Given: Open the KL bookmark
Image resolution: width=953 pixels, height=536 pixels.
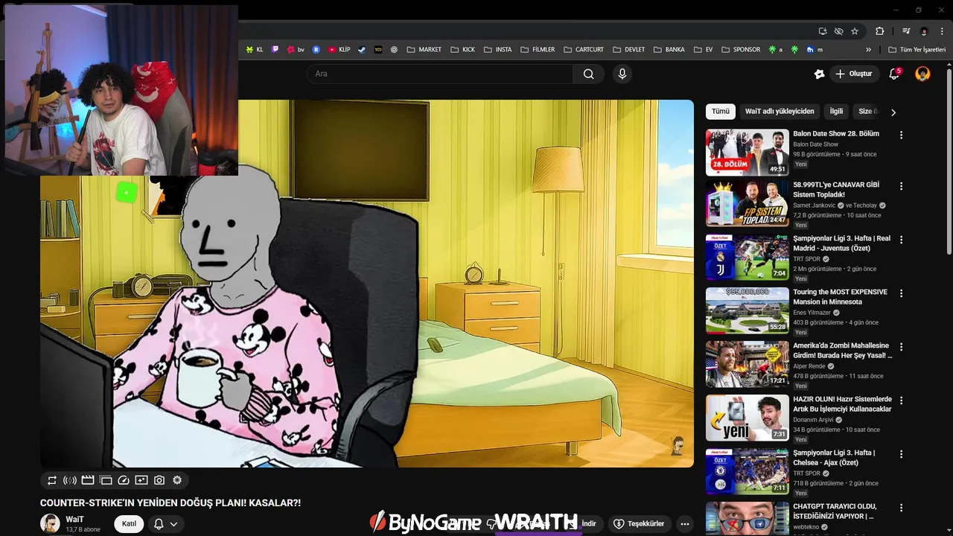Looking at the screenshot, I should [x=255, y=50].
